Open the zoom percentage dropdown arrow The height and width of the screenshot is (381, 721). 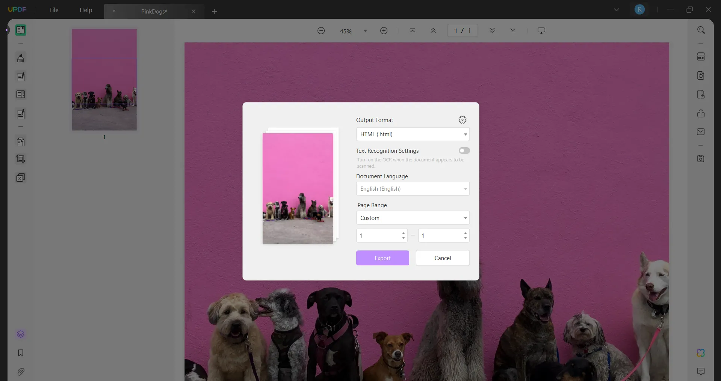(x=365, y=31)
